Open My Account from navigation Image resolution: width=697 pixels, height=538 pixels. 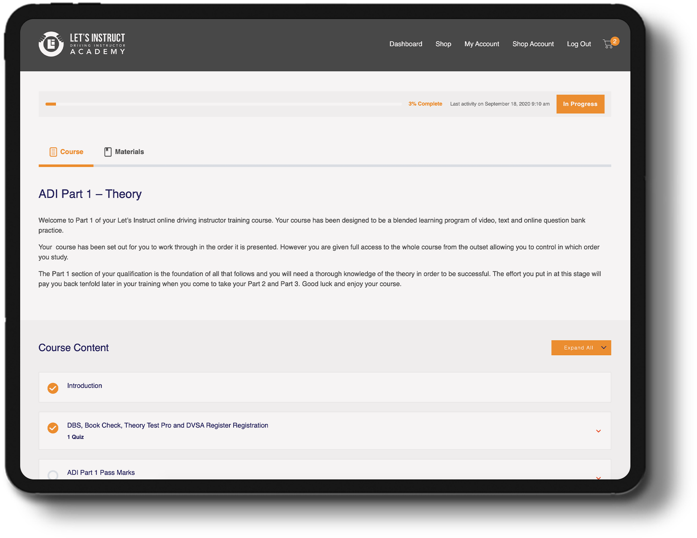coord(481,44)
